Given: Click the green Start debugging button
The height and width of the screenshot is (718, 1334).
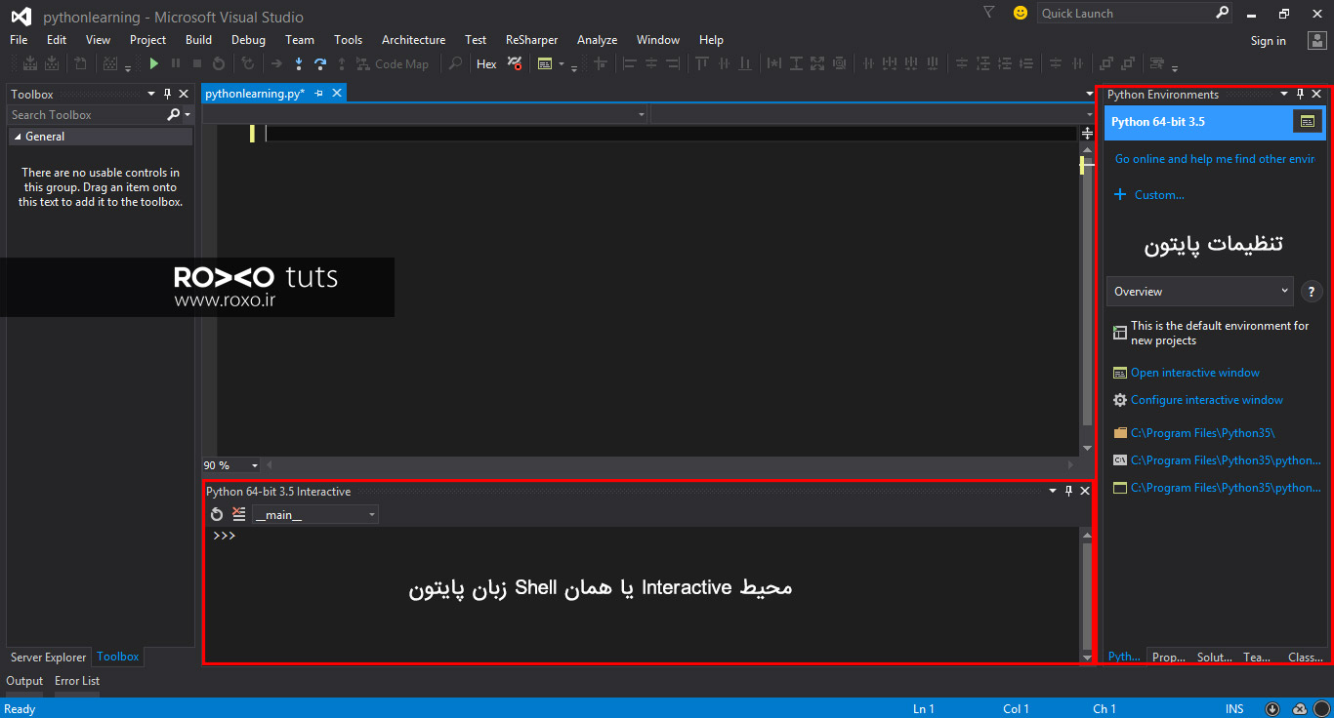Looking at the screenshot, I should tap(153, 63).
